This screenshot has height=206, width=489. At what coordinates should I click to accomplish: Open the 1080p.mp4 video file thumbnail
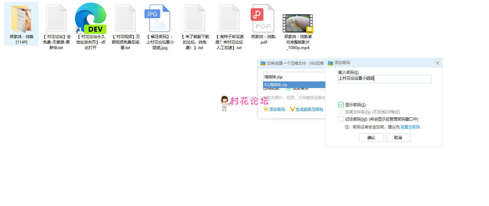(x=298, y=24)
